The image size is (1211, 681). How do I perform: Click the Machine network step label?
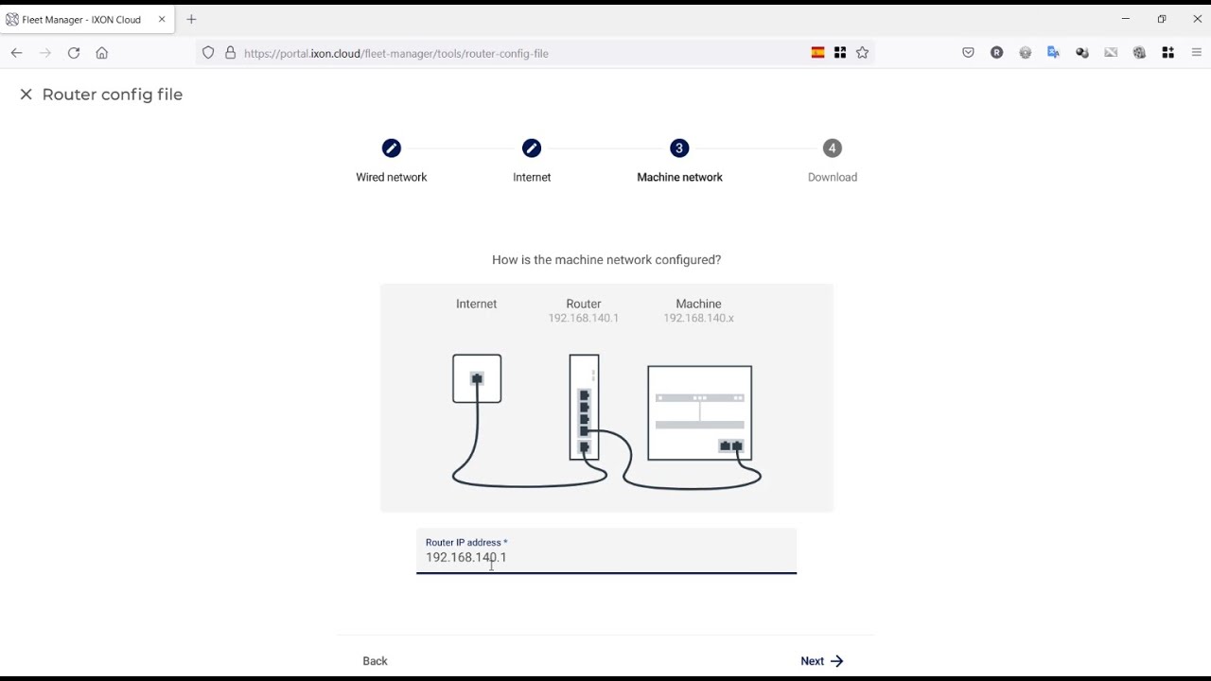[x=679, y=177]
